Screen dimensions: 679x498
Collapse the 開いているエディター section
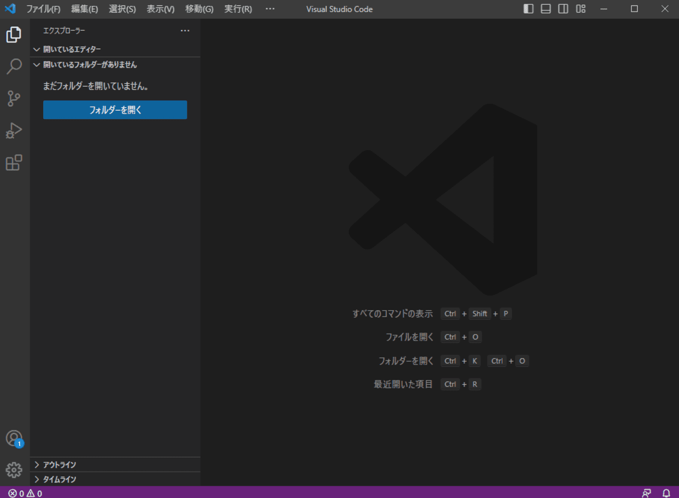click(x=115, y=49)
